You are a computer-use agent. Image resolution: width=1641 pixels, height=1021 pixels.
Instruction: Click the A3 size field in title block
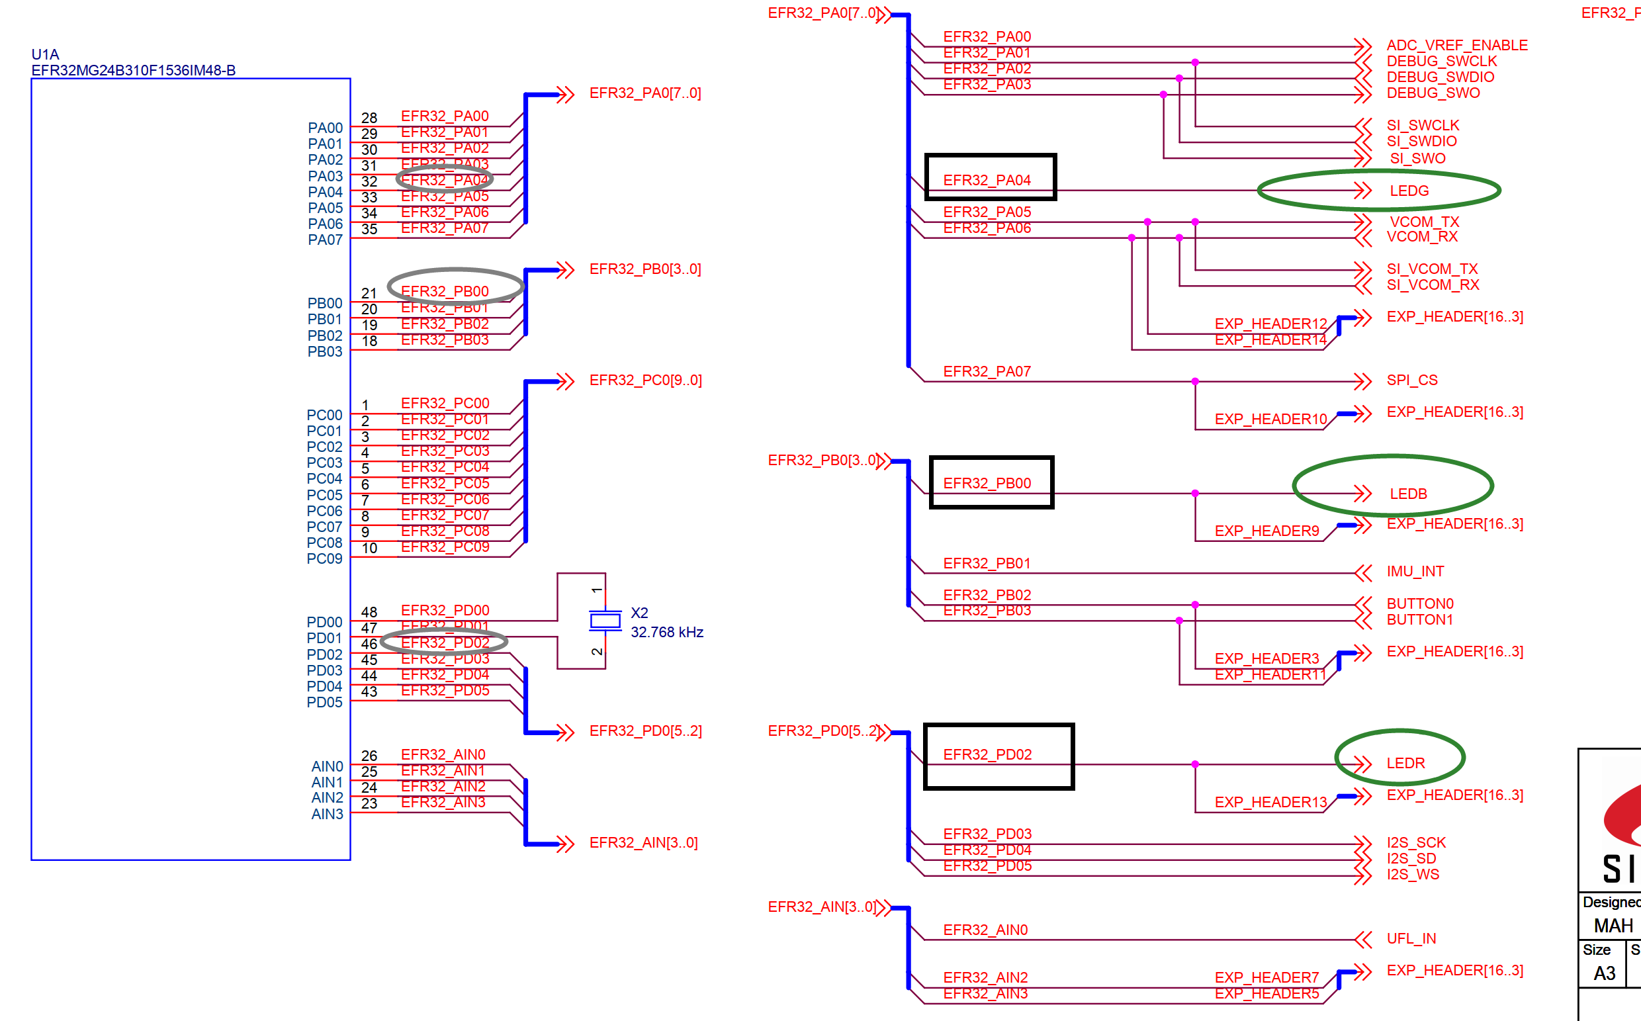click(x=1604, y=973)
